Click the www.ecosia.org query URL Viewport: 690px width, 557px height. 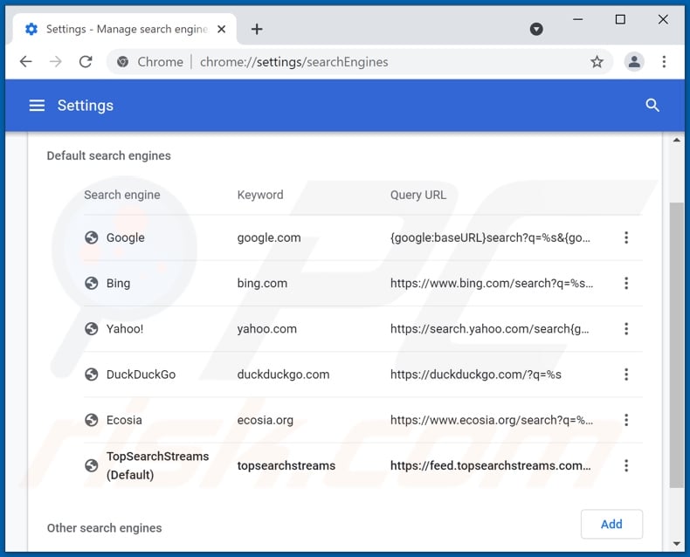point(492,420)
